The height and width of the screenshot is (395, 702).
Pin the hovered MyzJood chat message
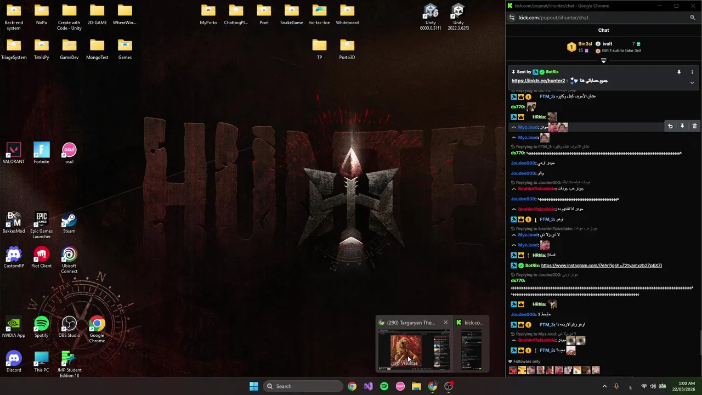coord(682,126)
